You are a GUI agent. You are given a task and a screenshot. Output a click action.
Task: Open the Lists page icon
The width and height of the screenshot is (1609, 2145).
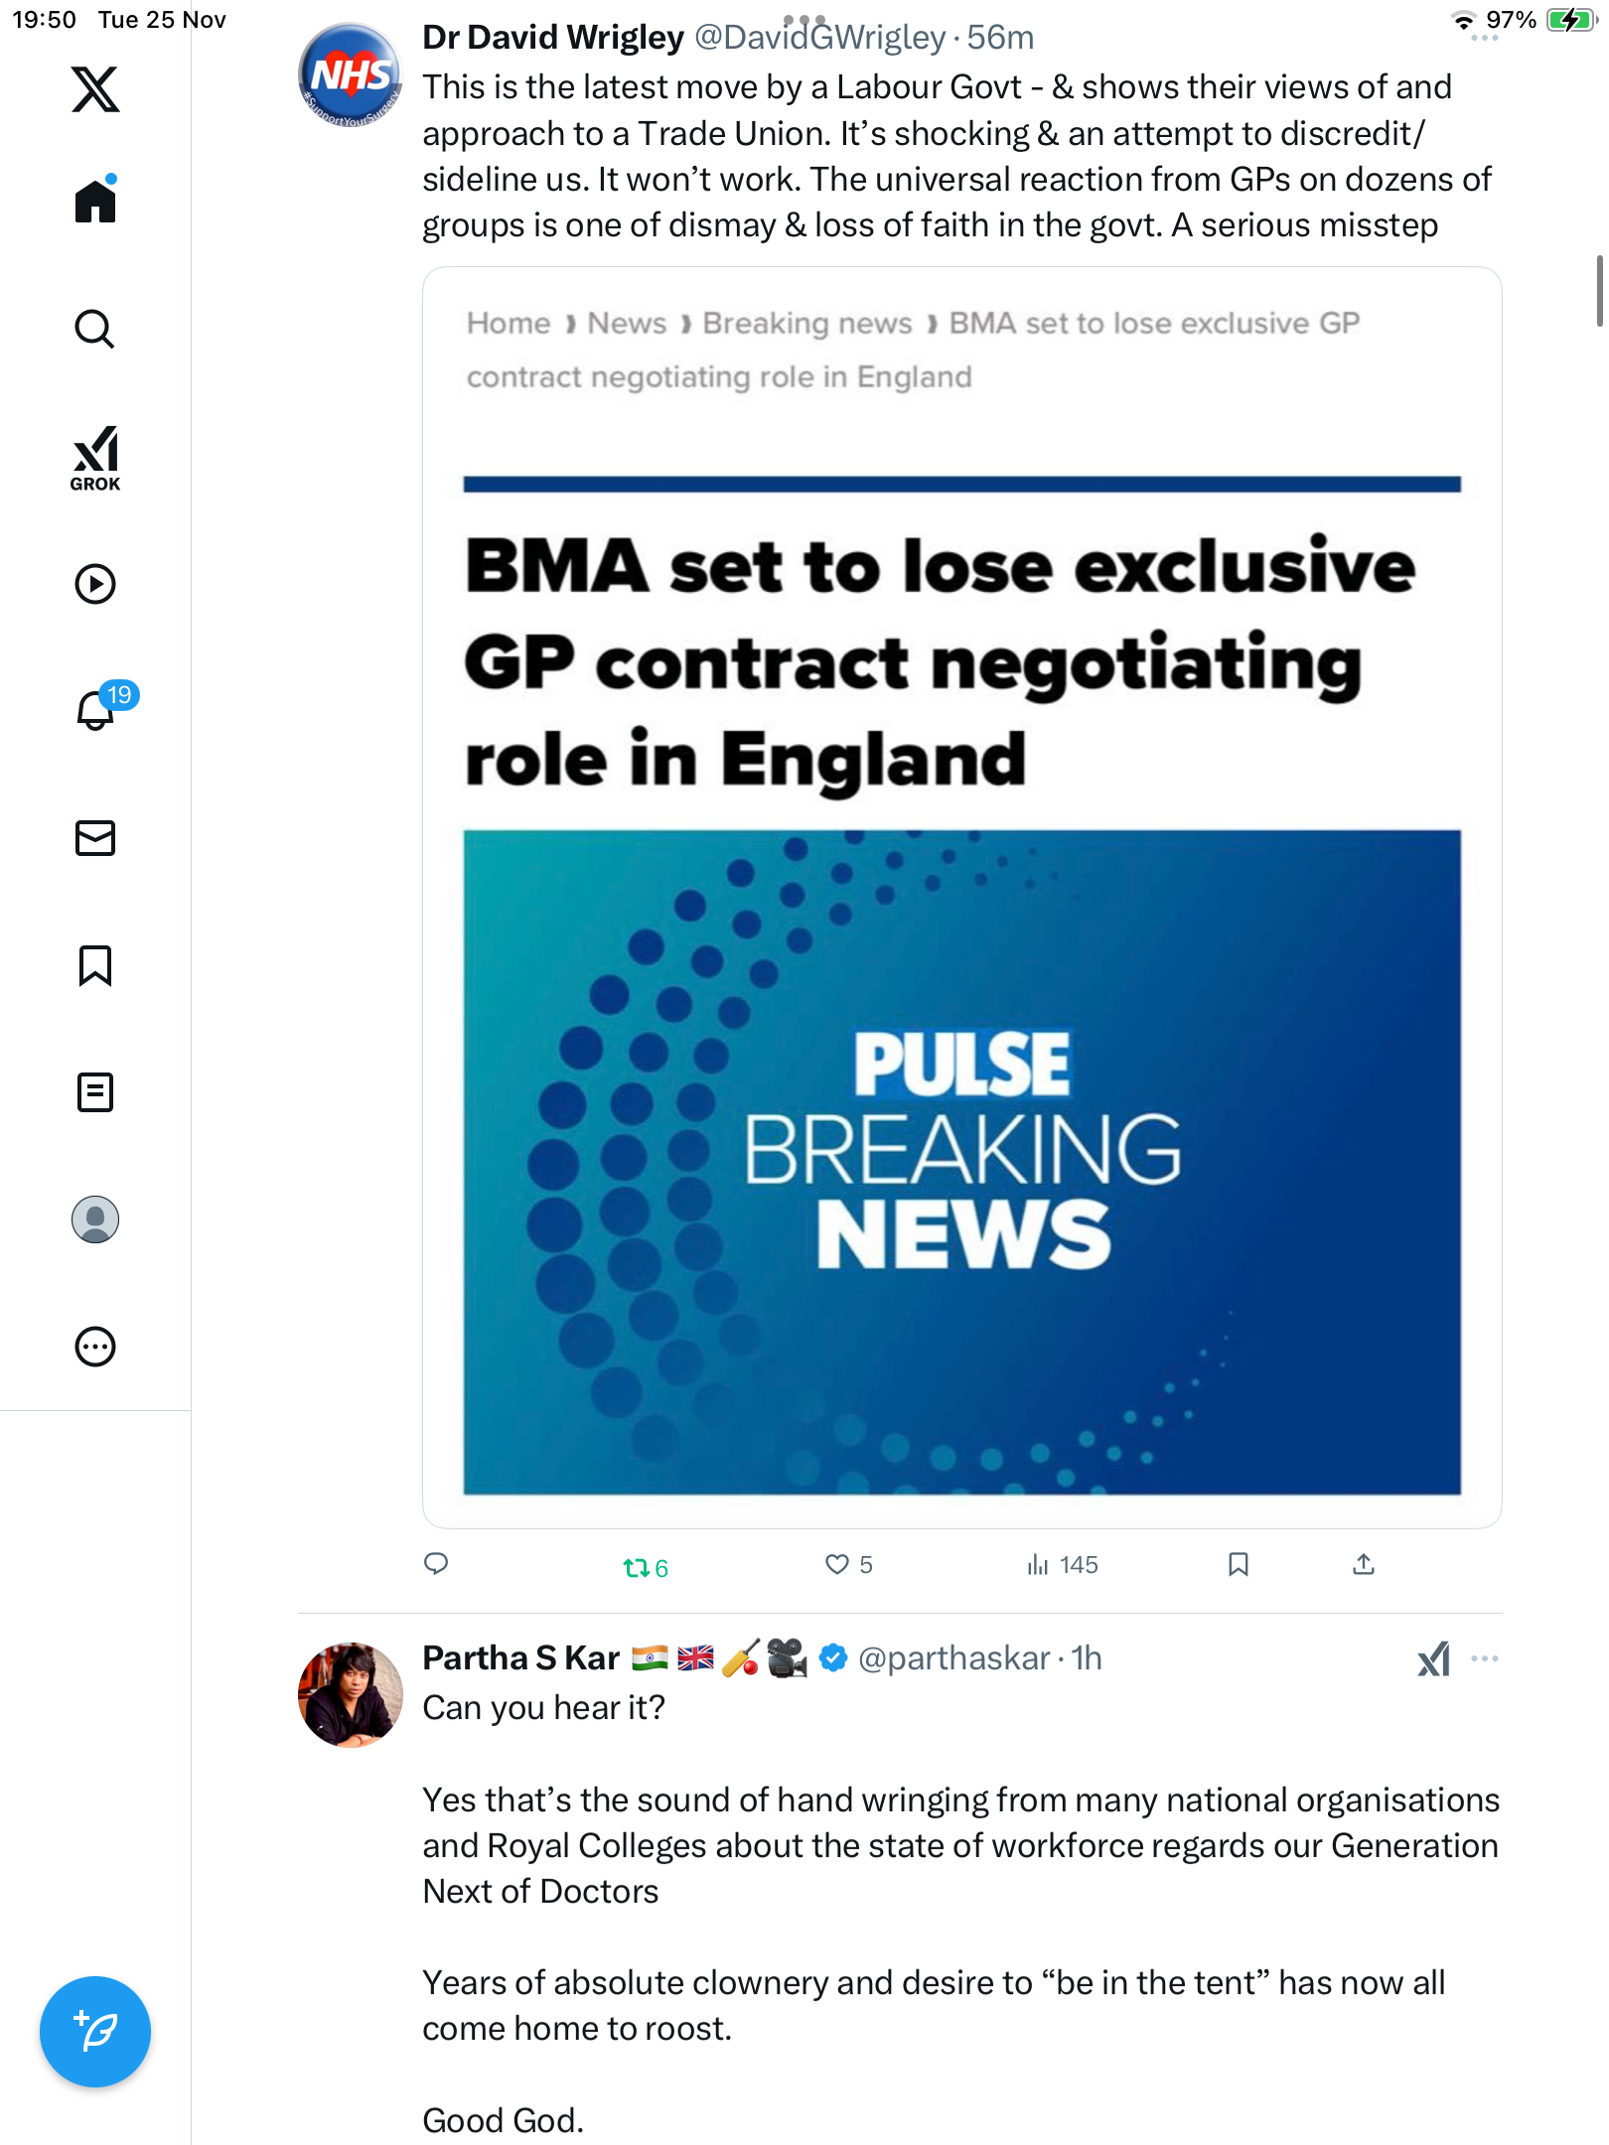click(x=95, y=1092)
